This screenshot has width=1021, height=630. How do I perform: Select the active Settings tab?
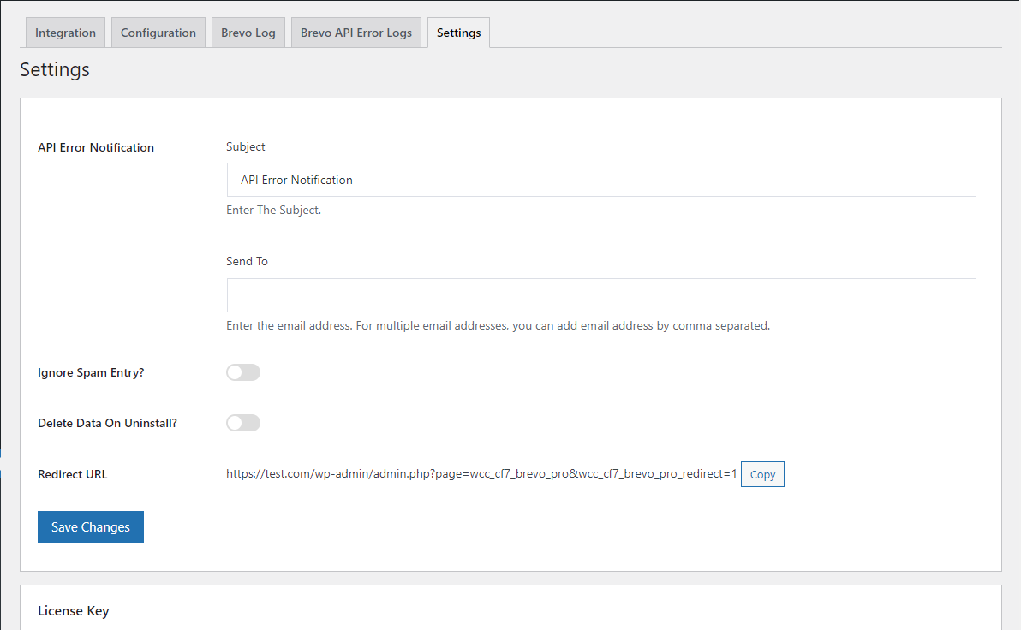click(x=458, y=33)
